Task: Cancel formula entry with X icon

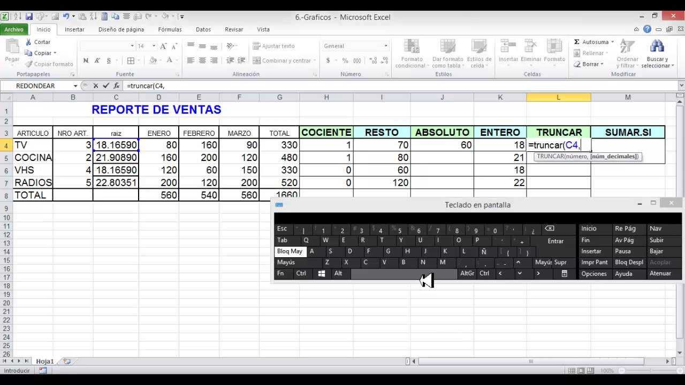Action: point(96,86)
